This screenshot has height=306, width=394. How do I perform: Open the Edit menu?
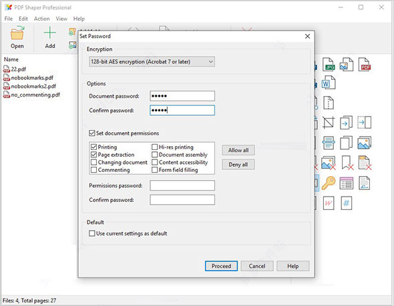[x=23, y=19]
